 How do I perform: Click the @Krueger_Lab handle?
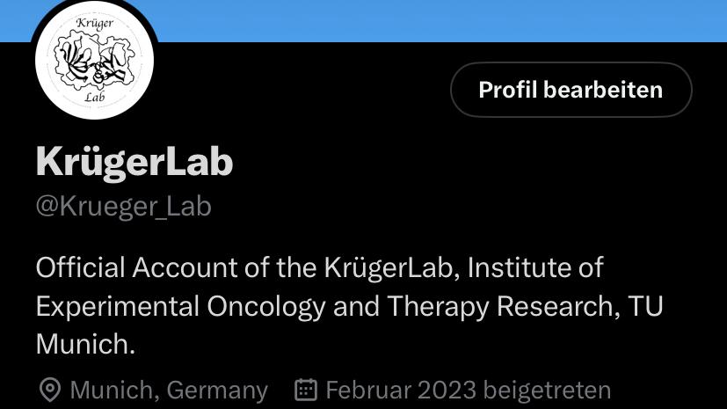click(123, 206)
